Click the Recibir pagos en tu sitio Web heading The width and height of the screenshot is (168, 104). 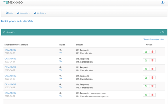pyautogui.click(x=17, y=21)
